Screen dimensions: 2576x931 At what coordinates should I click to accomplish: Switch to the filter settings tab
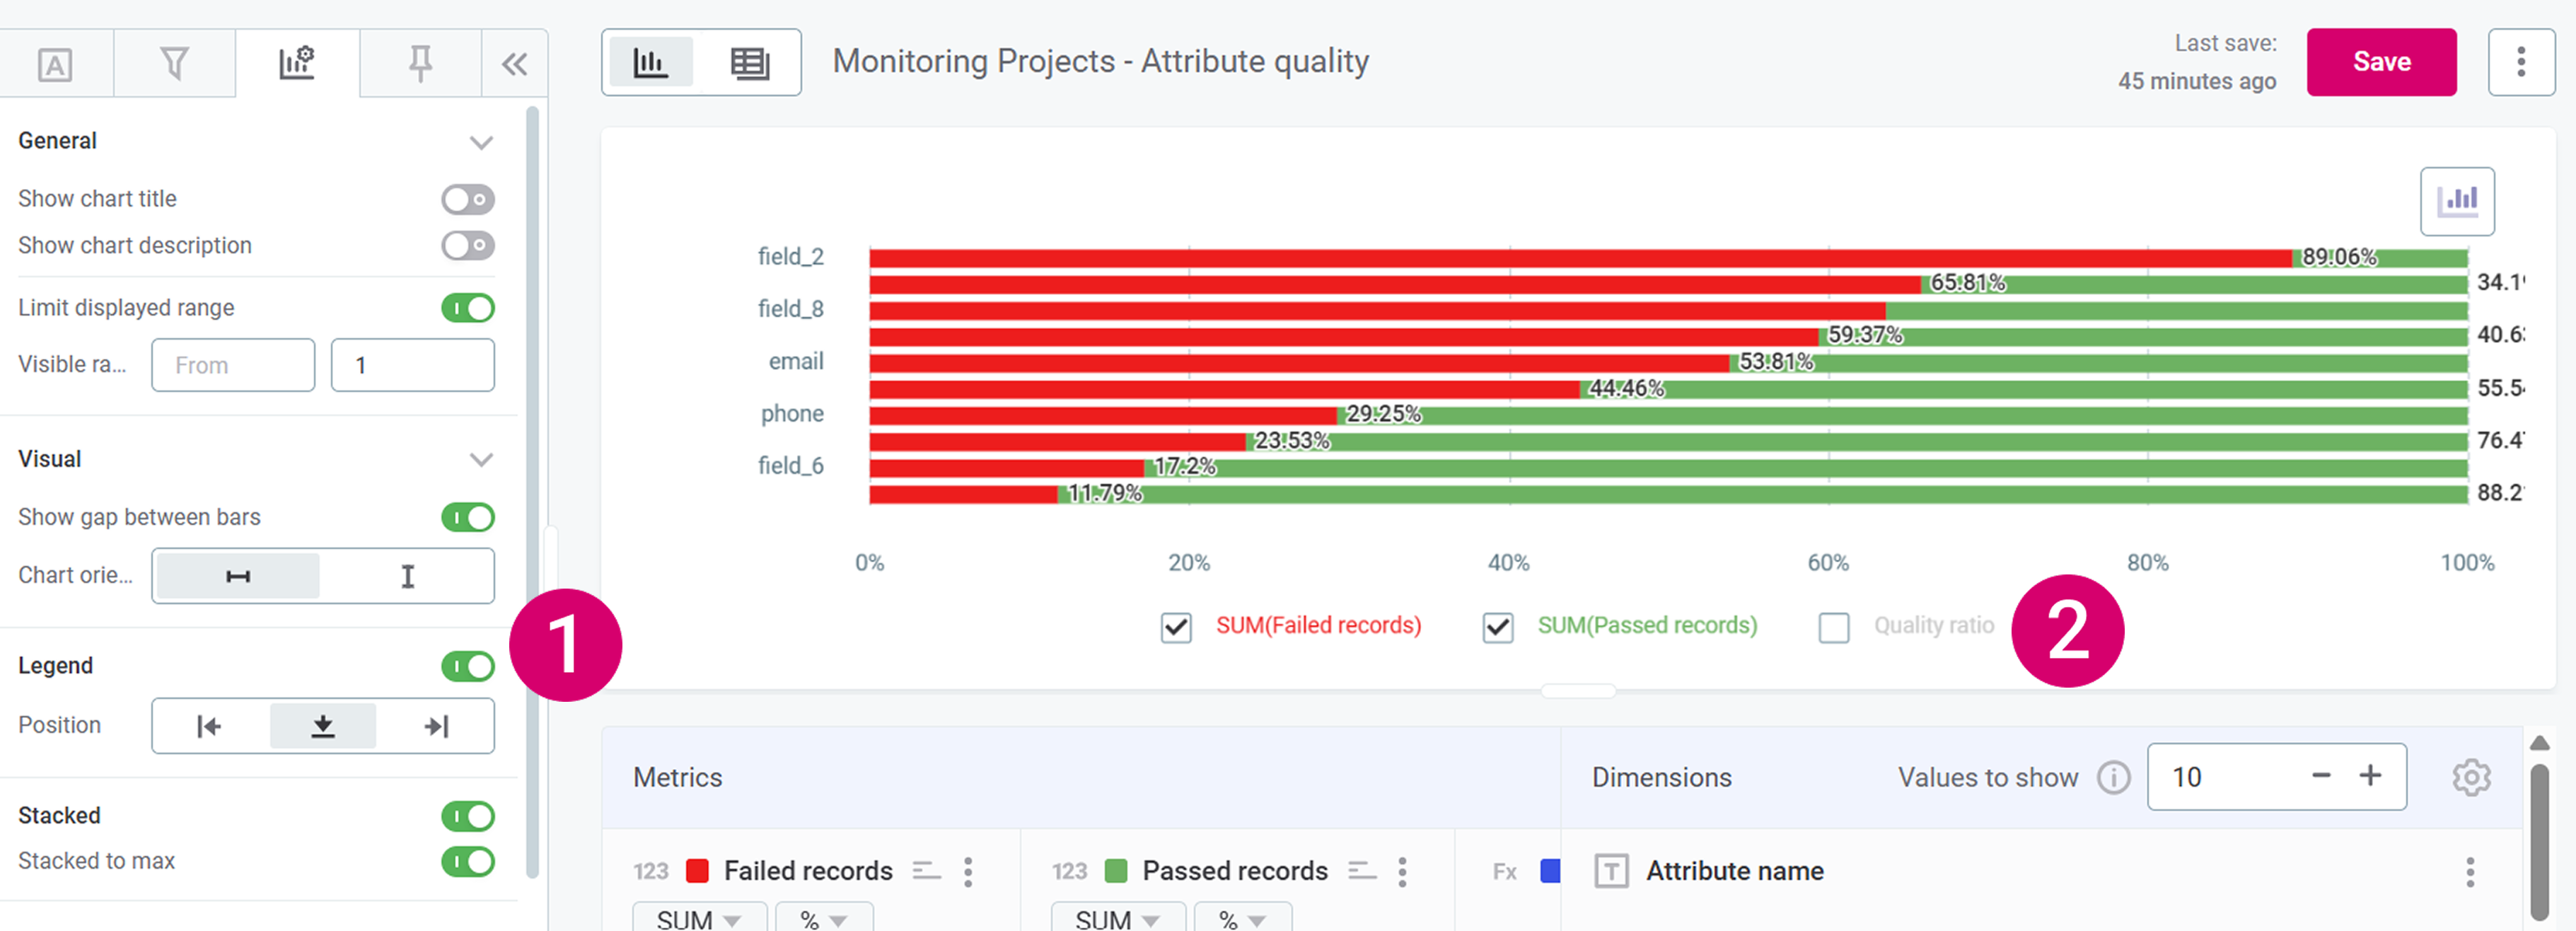click(x=176, y=63)
